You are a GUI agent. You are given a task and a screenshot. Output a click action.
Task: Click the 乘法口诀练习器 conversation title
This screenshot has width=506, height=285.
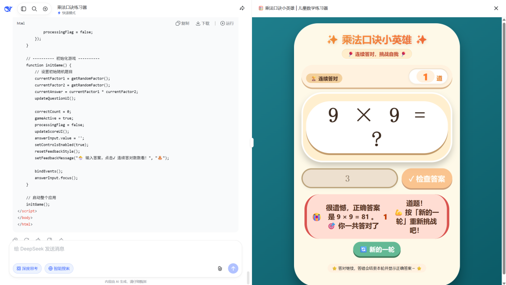coord(72,7)
